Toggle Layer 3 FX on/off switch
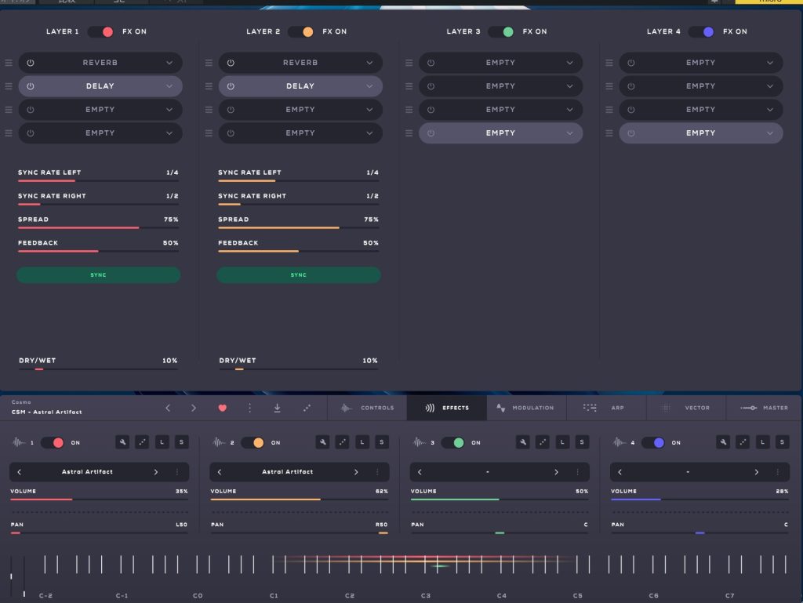This screenshot has height=603, width=803. tap(501, 31)
